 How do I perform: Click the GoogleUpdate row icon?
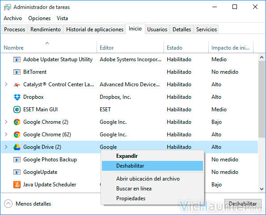[17, 172]
